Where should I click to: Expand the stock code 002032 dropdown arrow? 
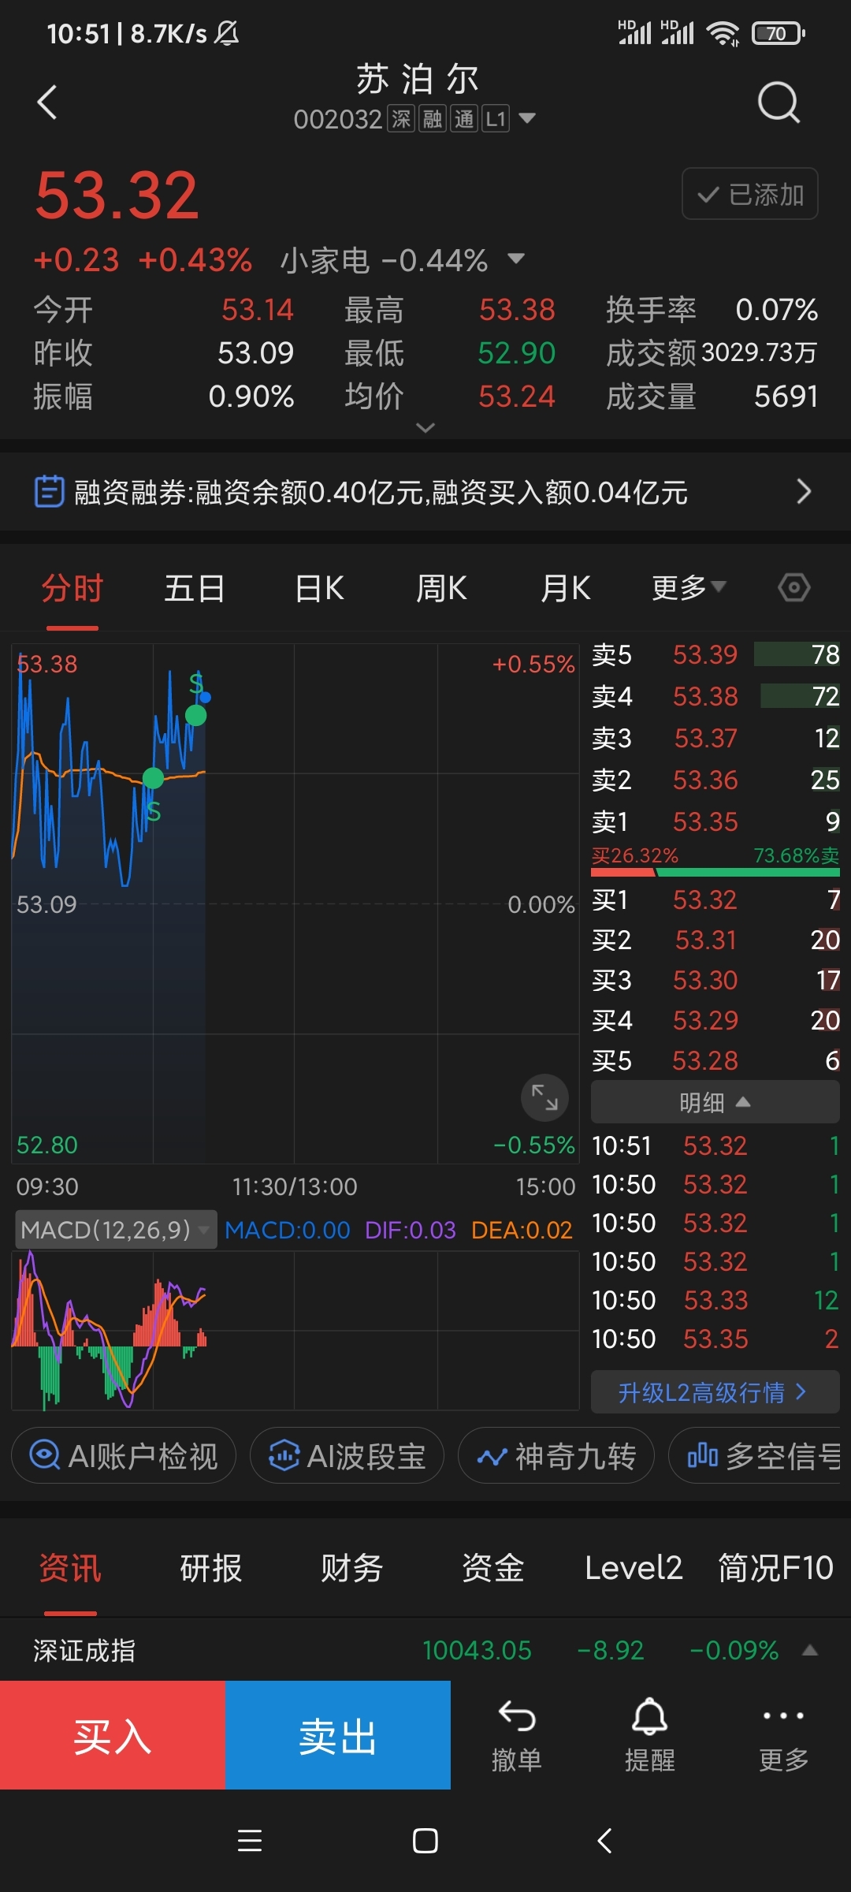pyautogui.click(x=527, y=118)
